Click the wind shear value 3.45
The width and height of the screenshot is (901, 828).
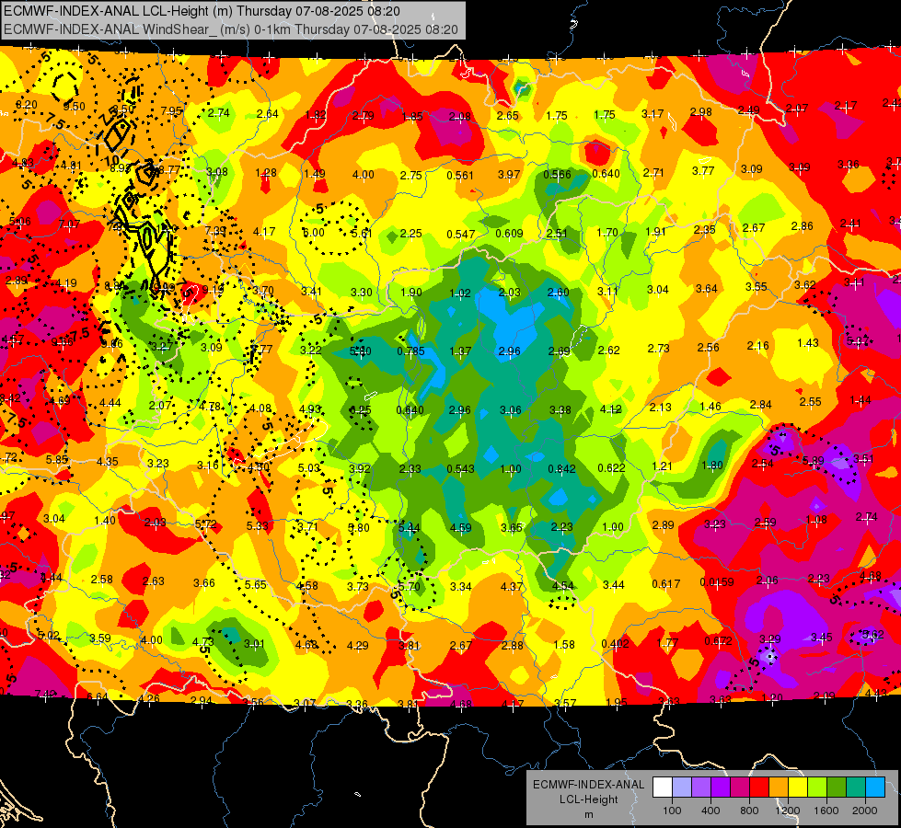(x=822, y=638)
